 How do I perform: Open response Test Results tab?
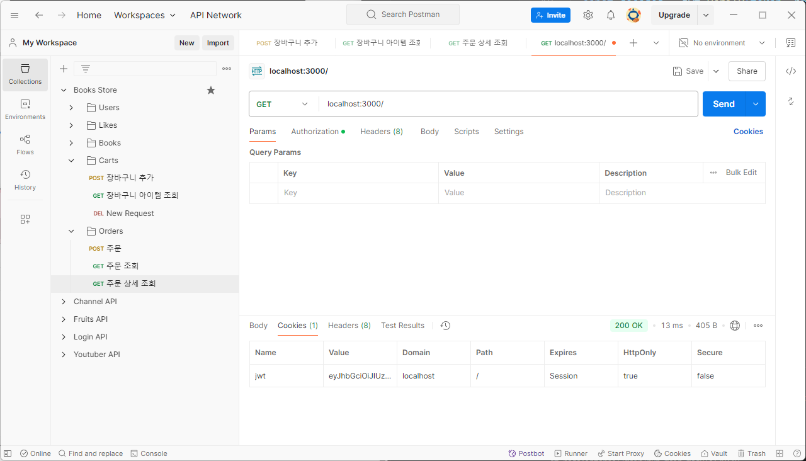click(x=402, y=326)
